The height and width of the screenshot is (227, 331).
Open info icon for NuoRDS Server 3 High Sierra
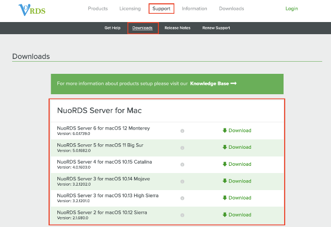click(183, 198)
